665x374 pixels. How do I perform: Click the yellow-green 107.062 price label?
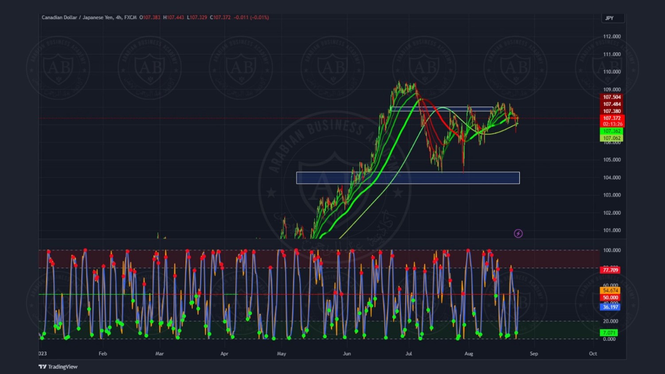612,138
